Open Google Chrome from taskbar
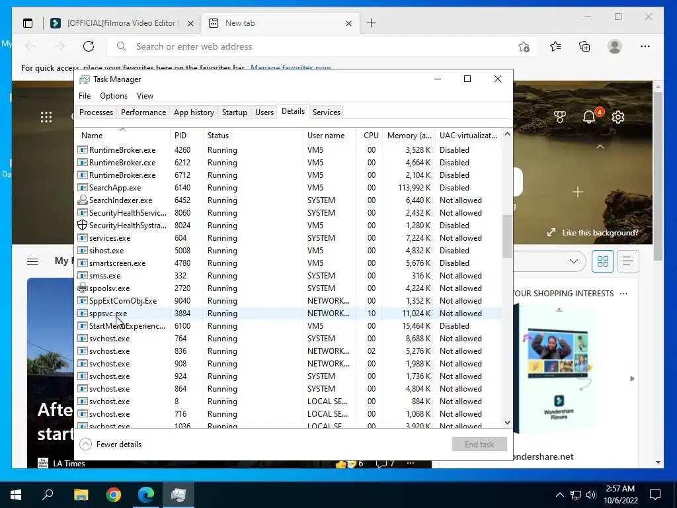The width and height of the screenshot is (677, 508). 114,495
